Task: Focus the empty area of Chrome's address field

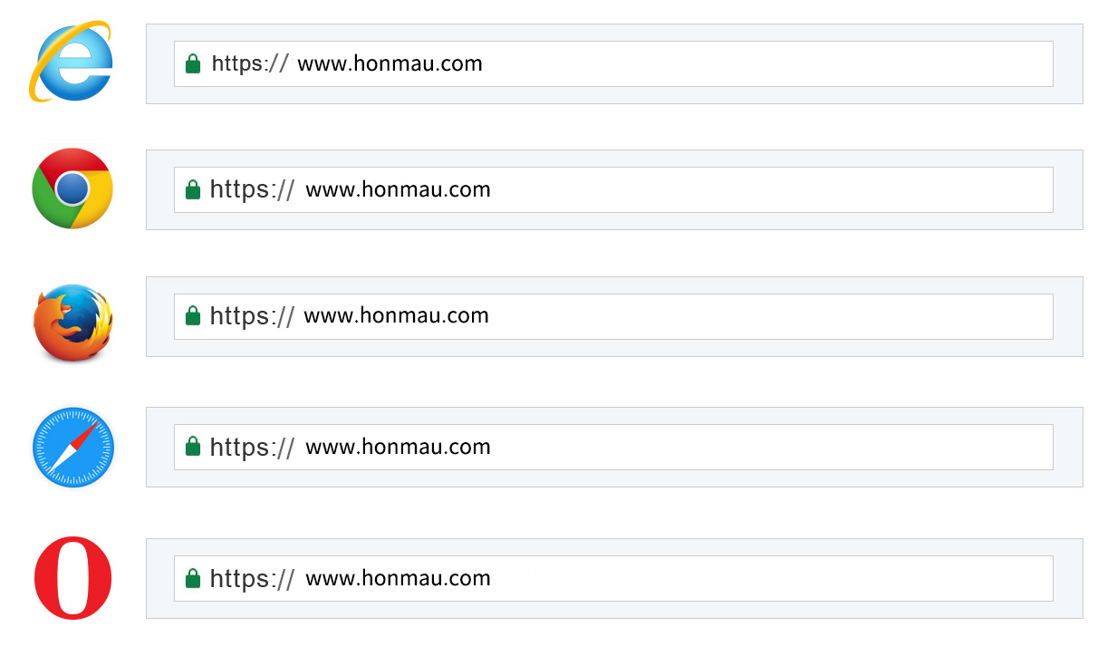Action: pos(770,189)
